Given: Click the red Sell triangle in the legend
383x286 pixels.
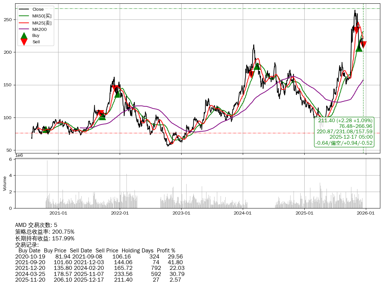Looking at the screenshot, I should click(x=24, y=42).
